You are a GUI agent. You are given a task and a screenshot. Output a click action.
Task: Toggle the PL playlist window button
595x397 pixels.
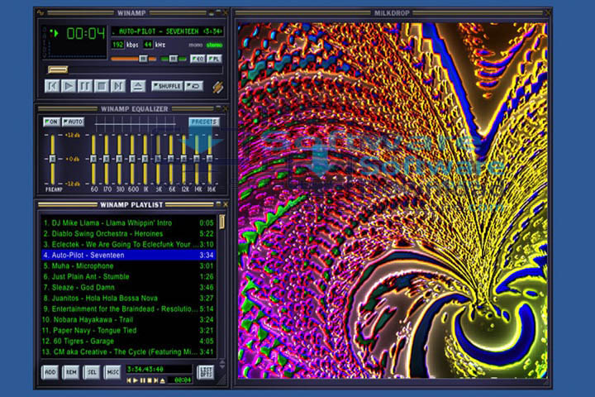(214, 59)
